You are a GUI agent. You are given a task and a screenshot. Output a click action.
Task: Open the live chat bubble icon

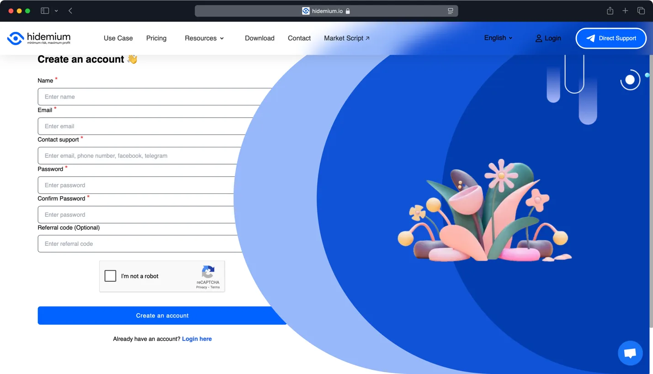coord(630,353)
